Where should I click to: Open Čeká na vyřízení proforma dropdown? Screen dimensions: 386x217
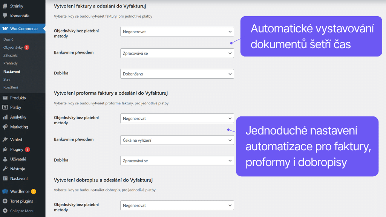coord(177,140)
